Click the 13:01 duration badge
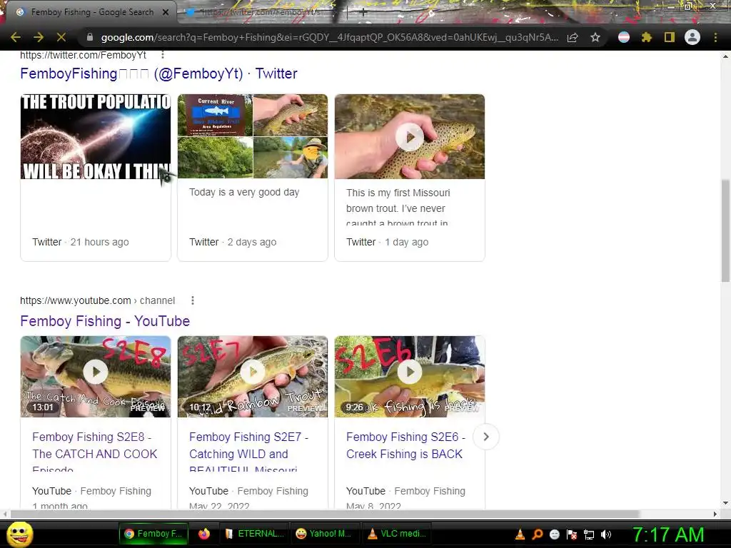This screenshot has height=548, width=731. 43,407
